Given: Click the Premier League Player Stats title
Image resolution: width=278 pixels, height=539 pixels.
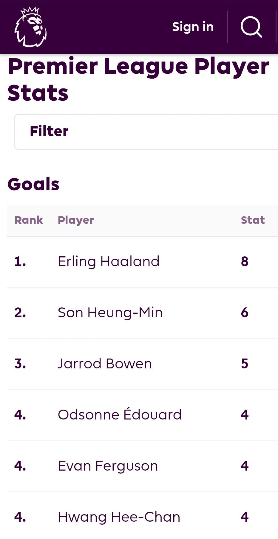Looking at the screenshot, I should coord(138,79).
